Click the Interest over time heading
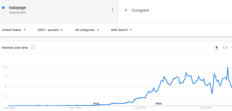 pos(15,48)
